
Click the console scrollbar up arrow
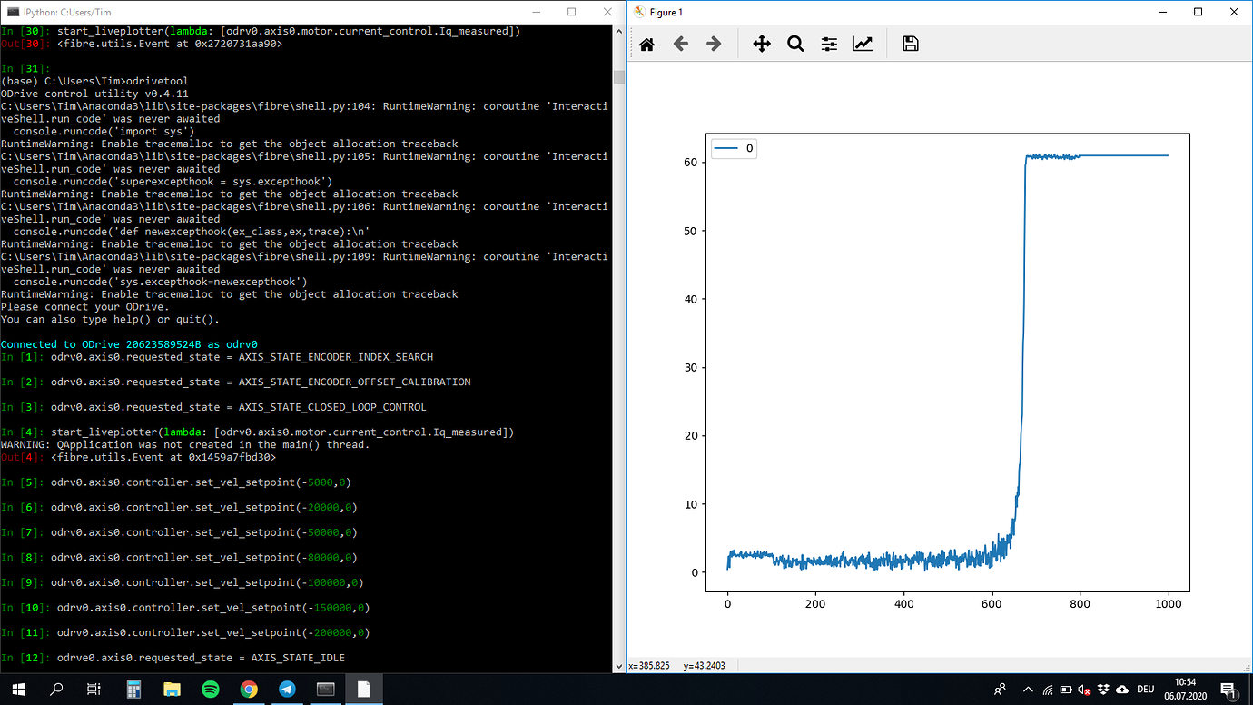point(619,31)
